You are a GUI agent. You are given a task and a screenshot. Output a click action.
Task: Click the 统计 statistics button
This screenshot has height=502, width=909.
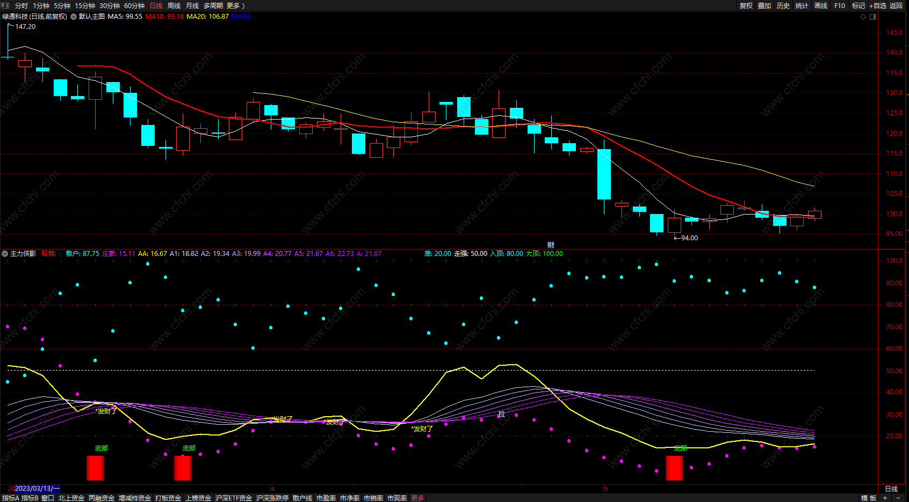tap(802, 5)
